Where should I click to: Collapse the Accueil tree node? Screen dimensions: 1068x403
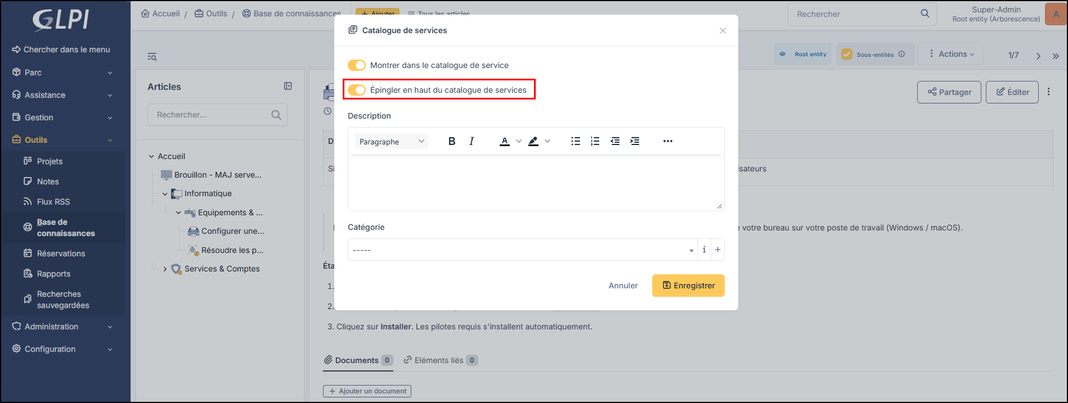151,157
